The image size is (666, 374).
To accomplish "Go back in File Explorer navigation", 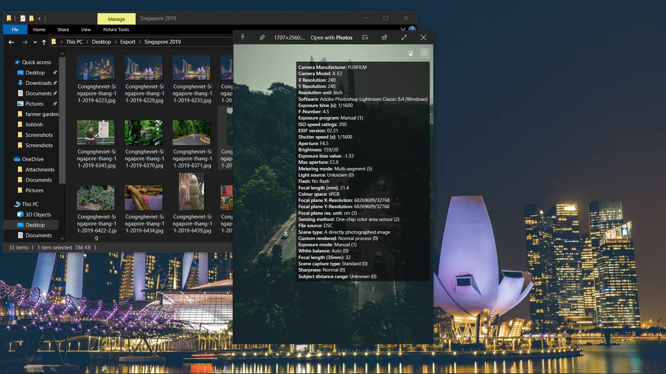I will point(11,42).
